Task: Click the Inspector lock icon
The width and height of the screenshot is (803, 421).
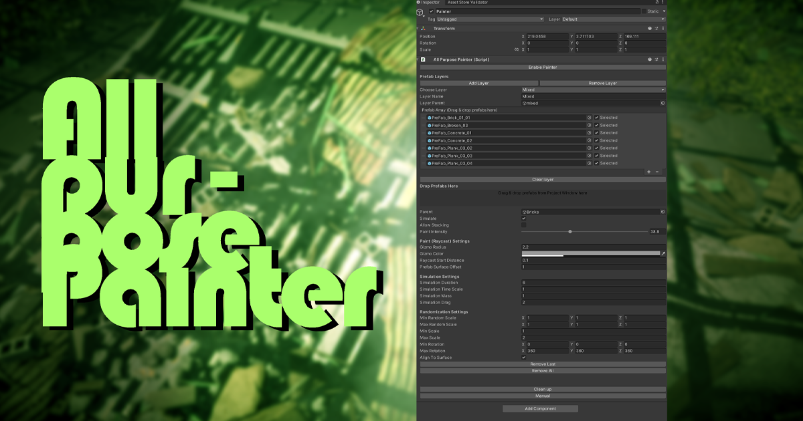Action: coord(658,3)
